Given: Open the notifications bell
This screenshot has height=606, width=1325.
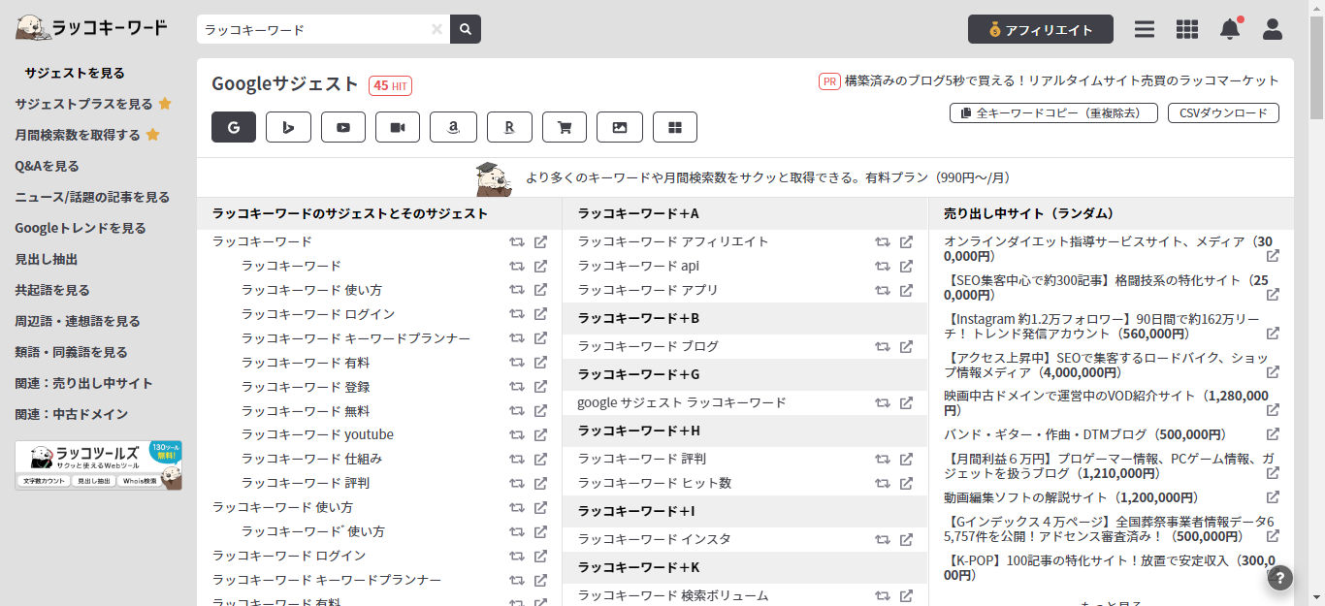Looking at the screenshot, I should click(1230, 29).
